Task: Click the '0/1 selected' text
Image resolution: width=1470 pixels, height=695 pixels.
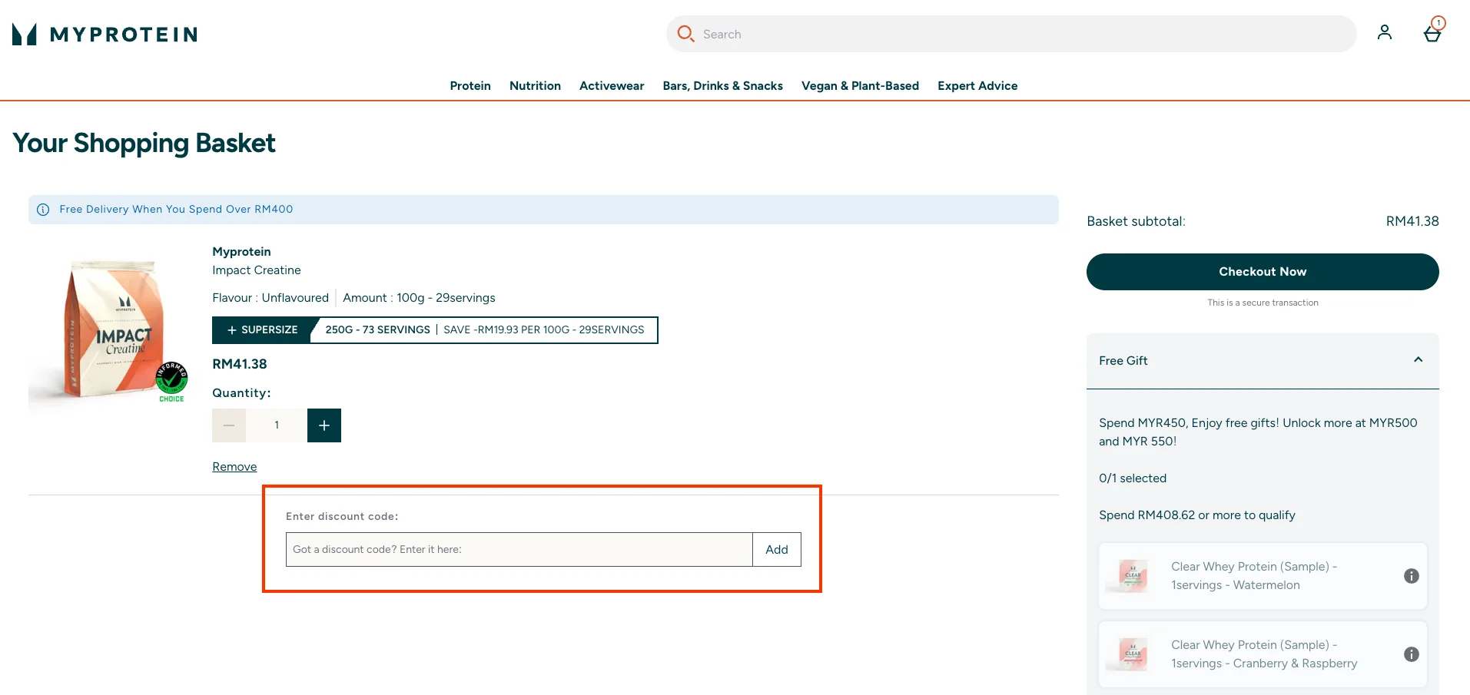Action: pyautogui.click(x=1133, y=478)
